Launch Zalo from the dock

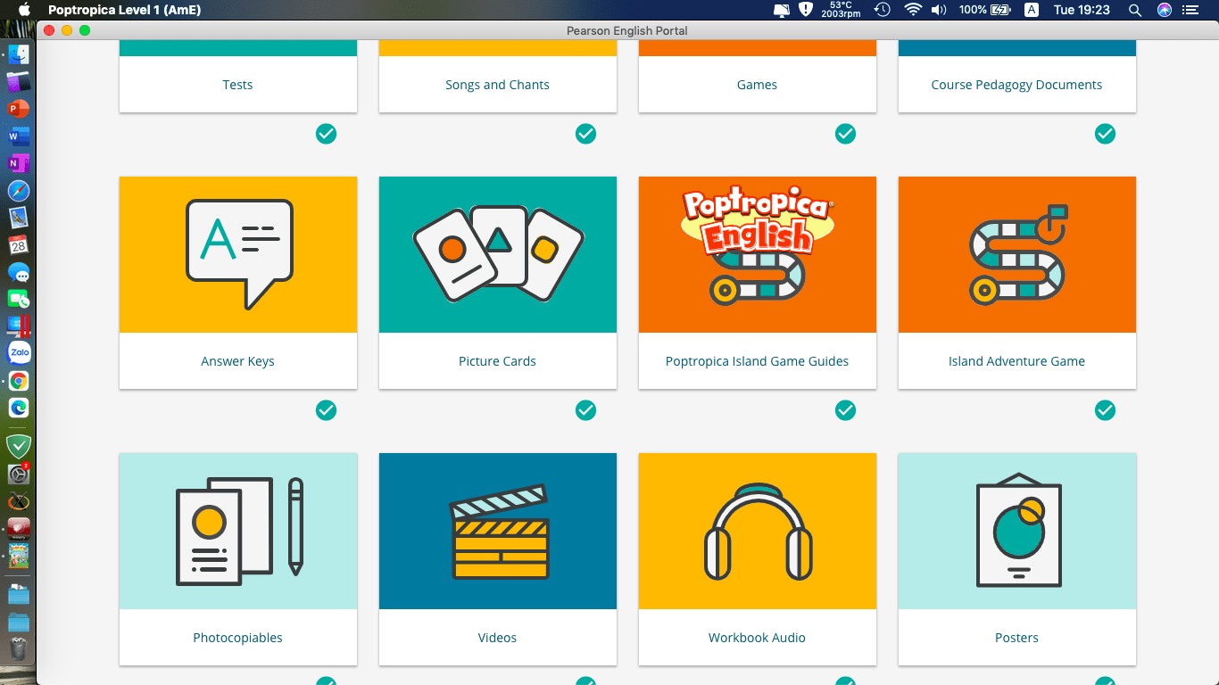(19, 352)
